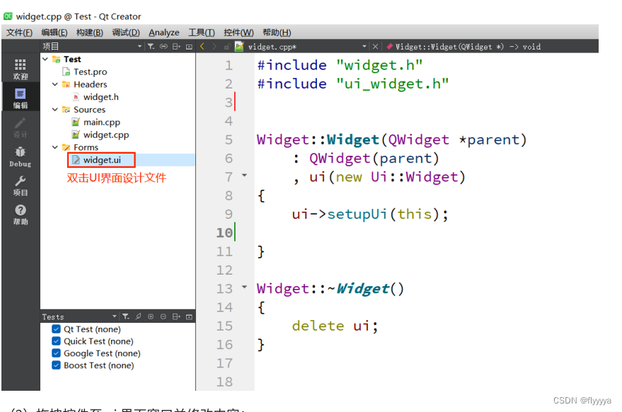This screenshot has height=412, width=622.
Task: Select widget.ui in Forms
Action: point(102,160)
